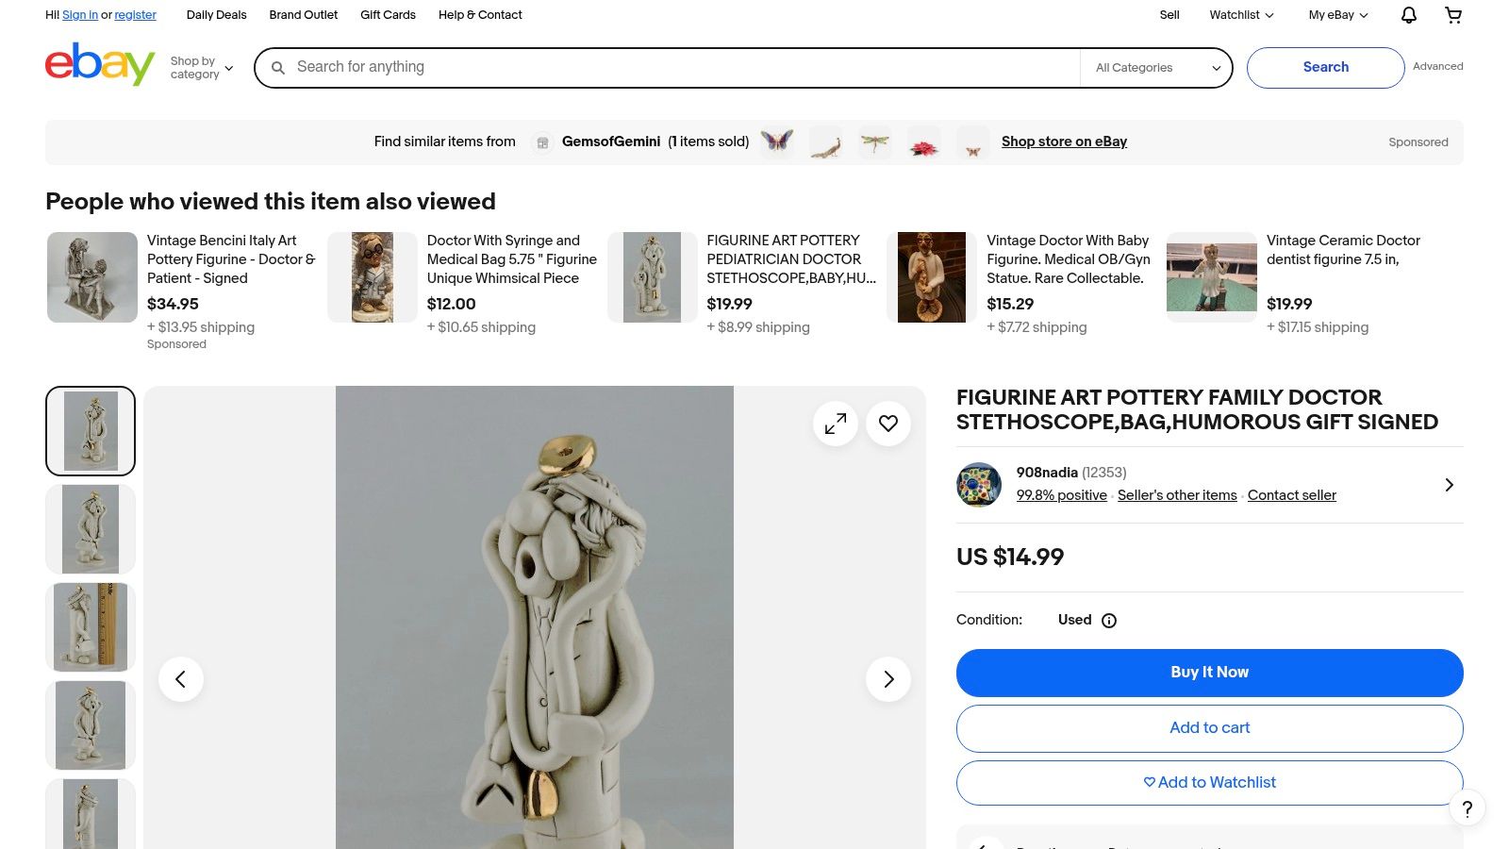Open the Shop by category menu
1509x849 pixels.
pyautogui.click(x=200, y=67)
